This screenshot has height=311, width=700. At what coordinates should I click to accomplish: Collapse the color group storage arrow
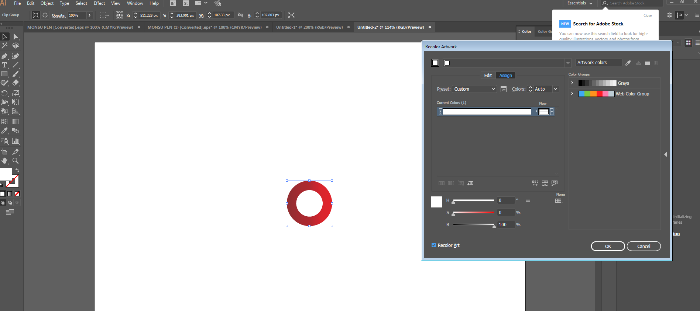665,154
